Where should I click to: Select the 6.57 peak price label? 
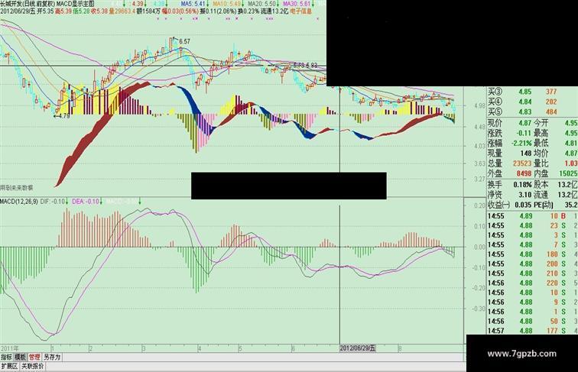pyautogui.click(x=185, y=41)
